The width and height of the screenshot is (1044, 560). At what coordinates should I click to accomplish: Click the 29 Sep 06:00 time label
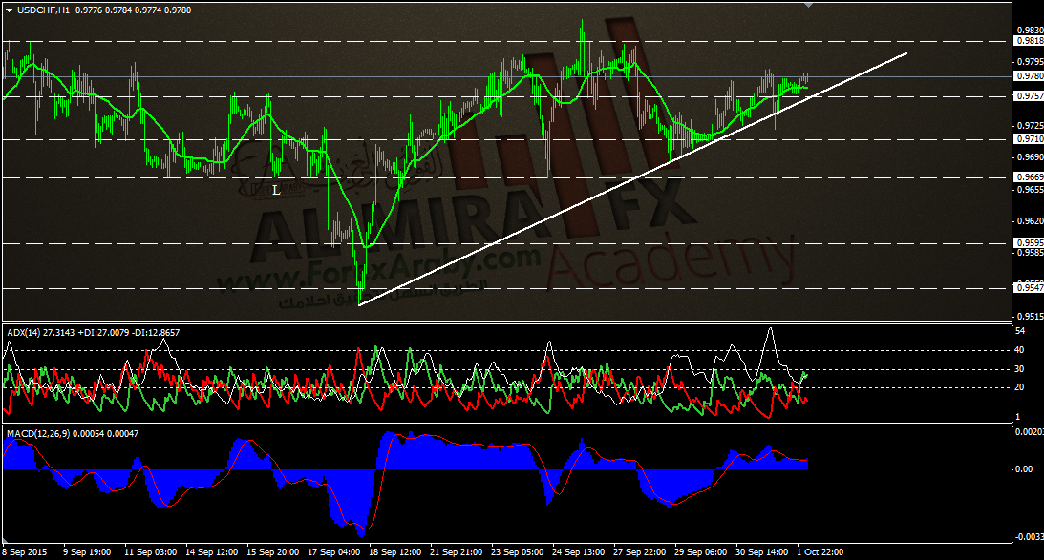(700, 552)
